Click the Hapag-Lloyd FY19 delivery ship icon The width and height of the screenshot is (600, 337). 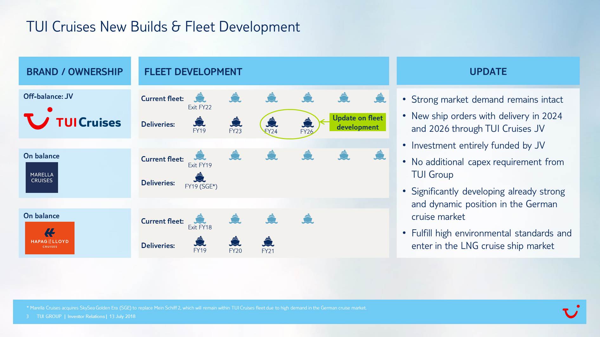pos(200,241)
